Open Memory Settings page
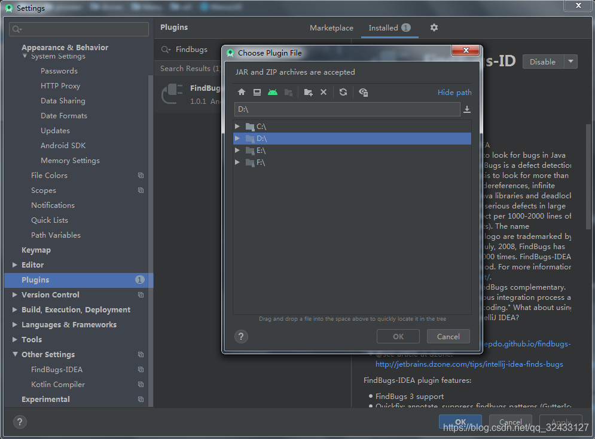 (x=70, y=160)
